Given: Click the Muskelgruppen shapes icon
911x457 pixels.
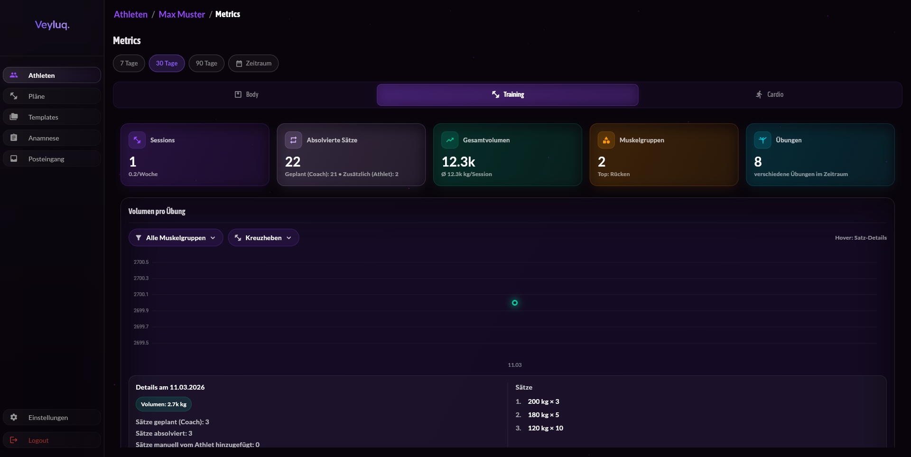Looking at the screenshot, I should point(606,140).
